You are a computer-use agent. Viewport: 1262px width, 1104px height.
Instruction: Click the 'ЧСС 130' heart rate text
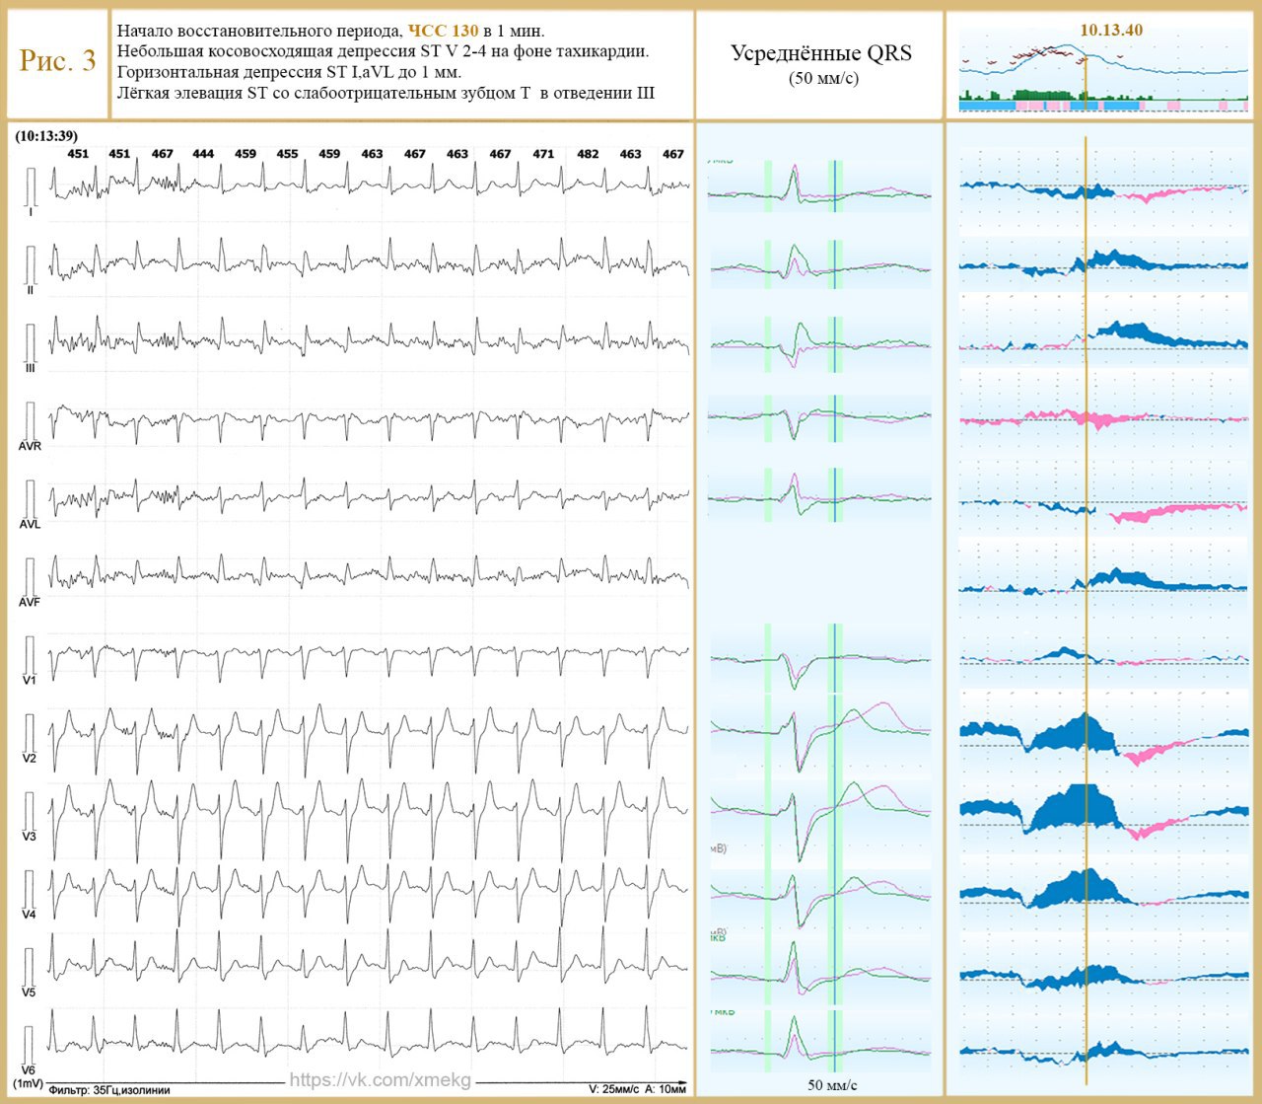(443, 31)
